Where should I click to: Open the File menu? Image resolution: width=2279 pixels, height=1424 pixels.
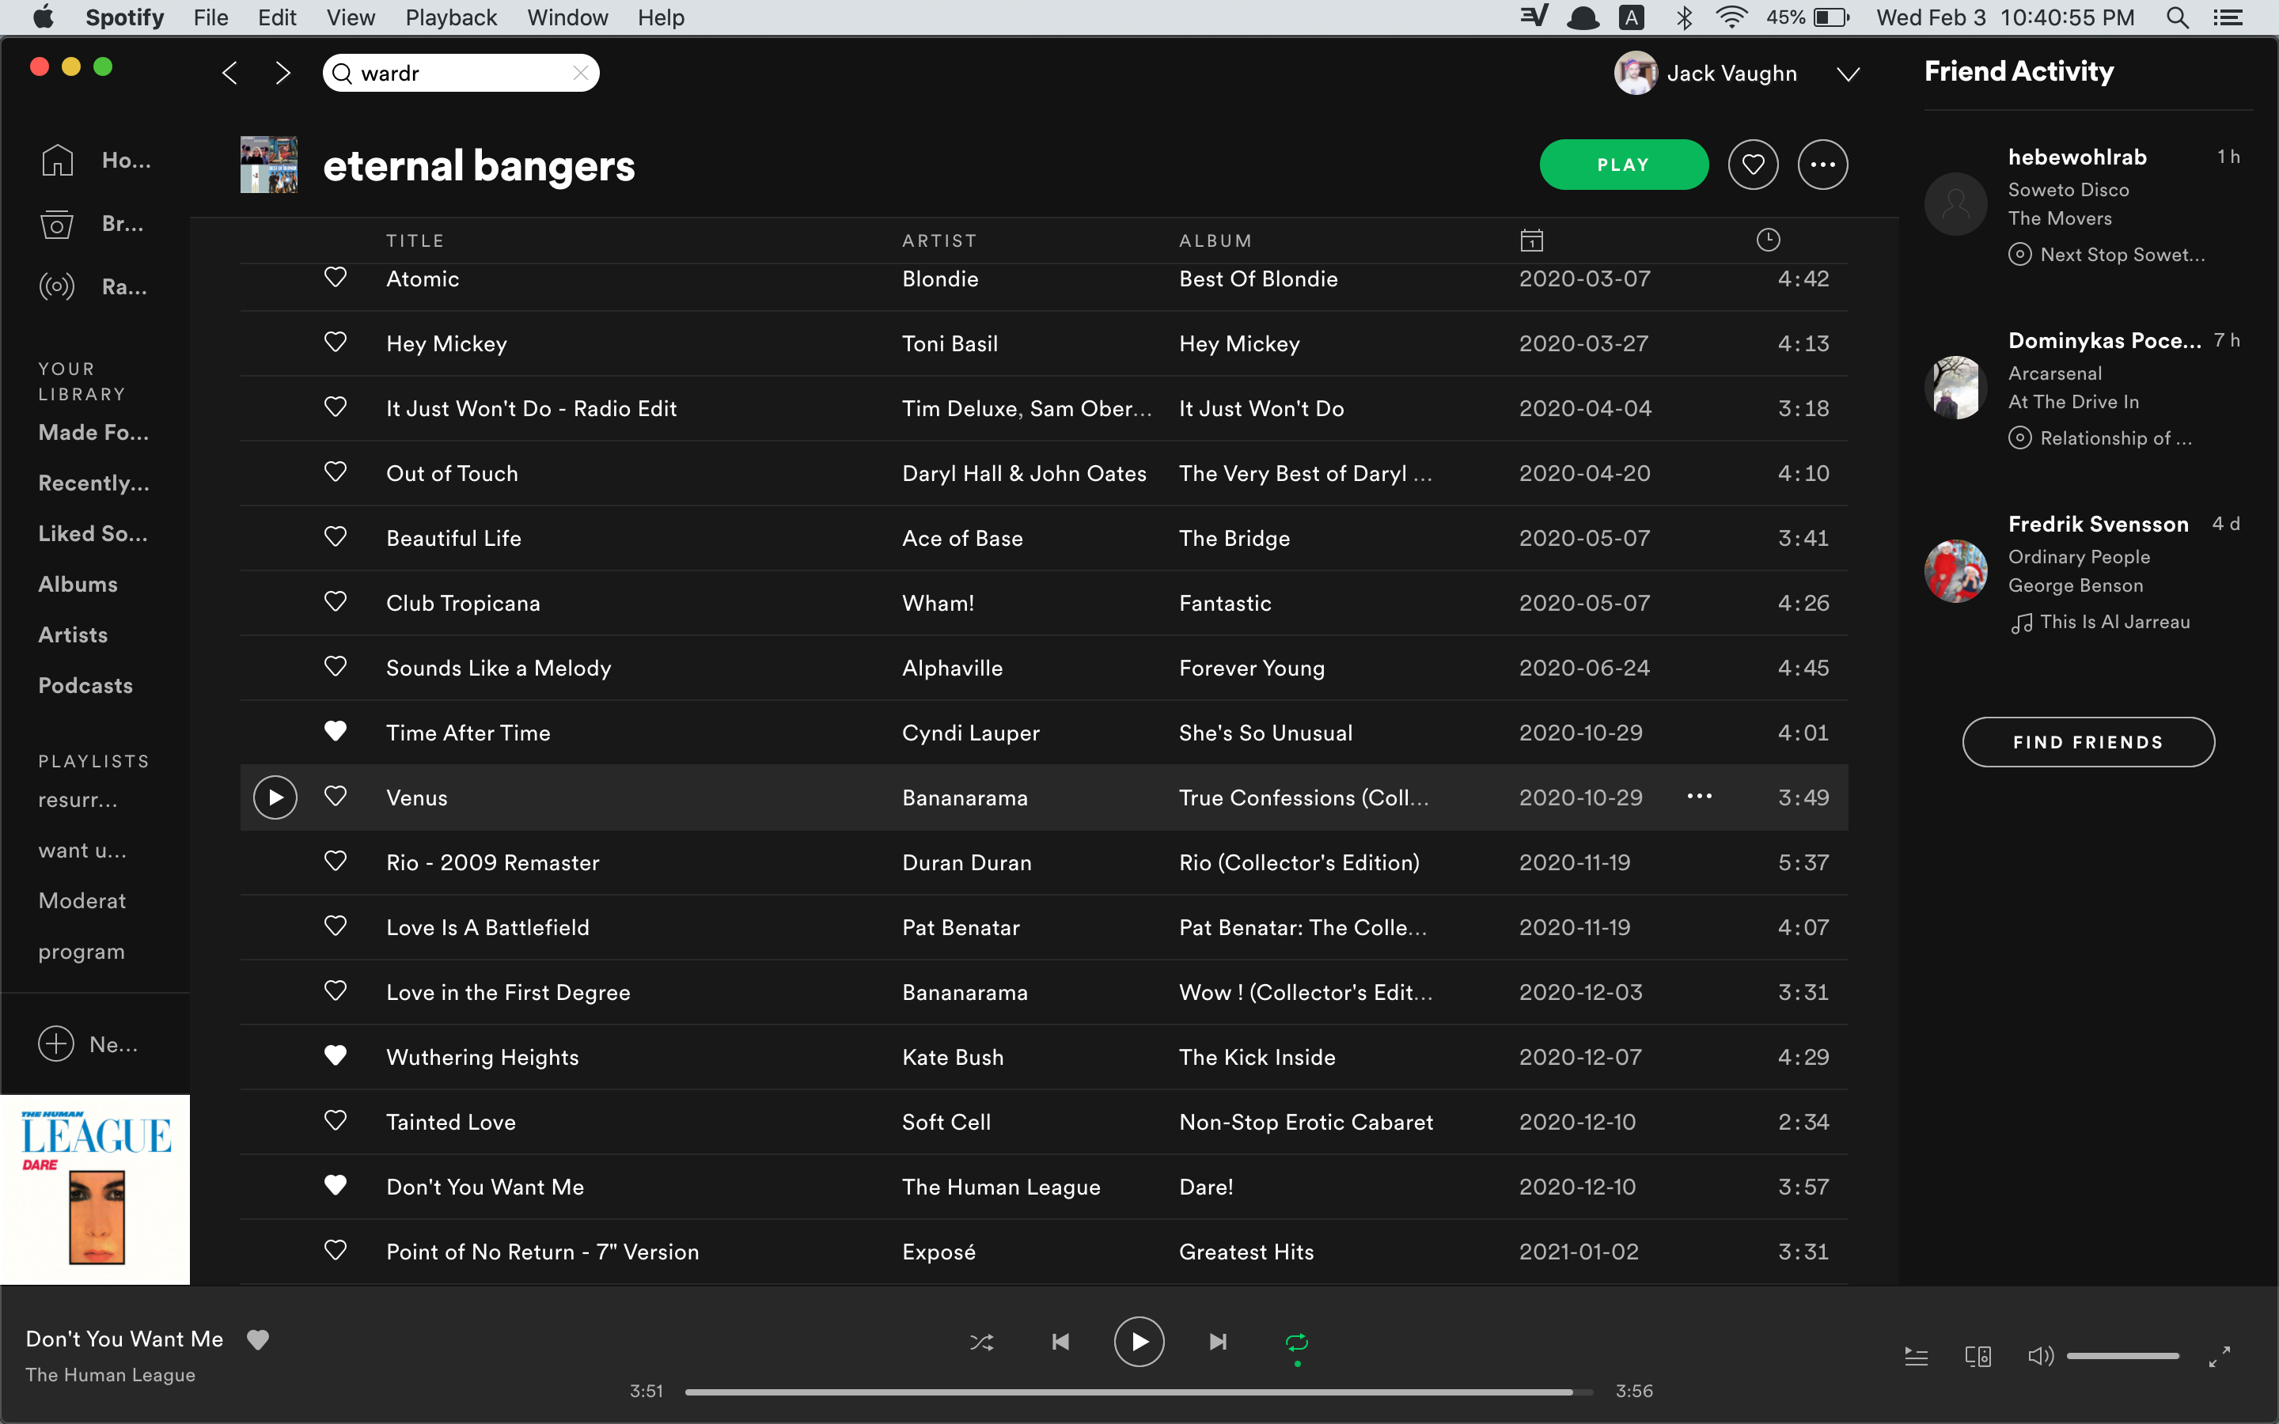(211, 18)
